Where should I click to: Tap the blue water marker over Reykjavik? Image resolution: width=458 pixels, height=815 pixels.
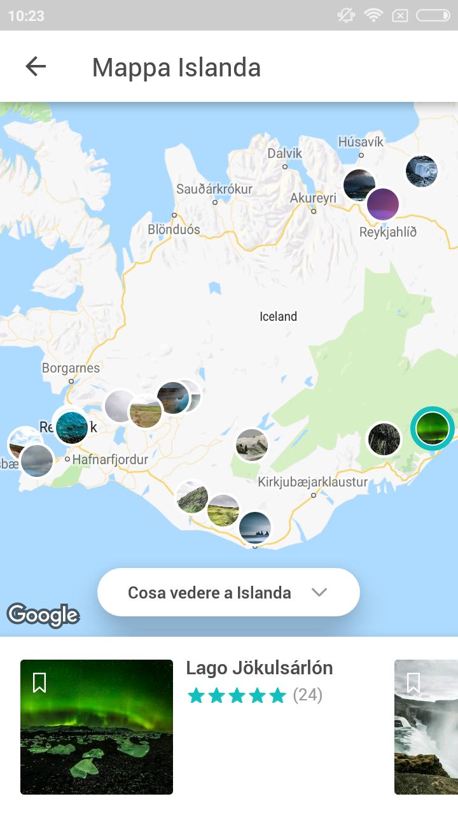tap(71, 427)
